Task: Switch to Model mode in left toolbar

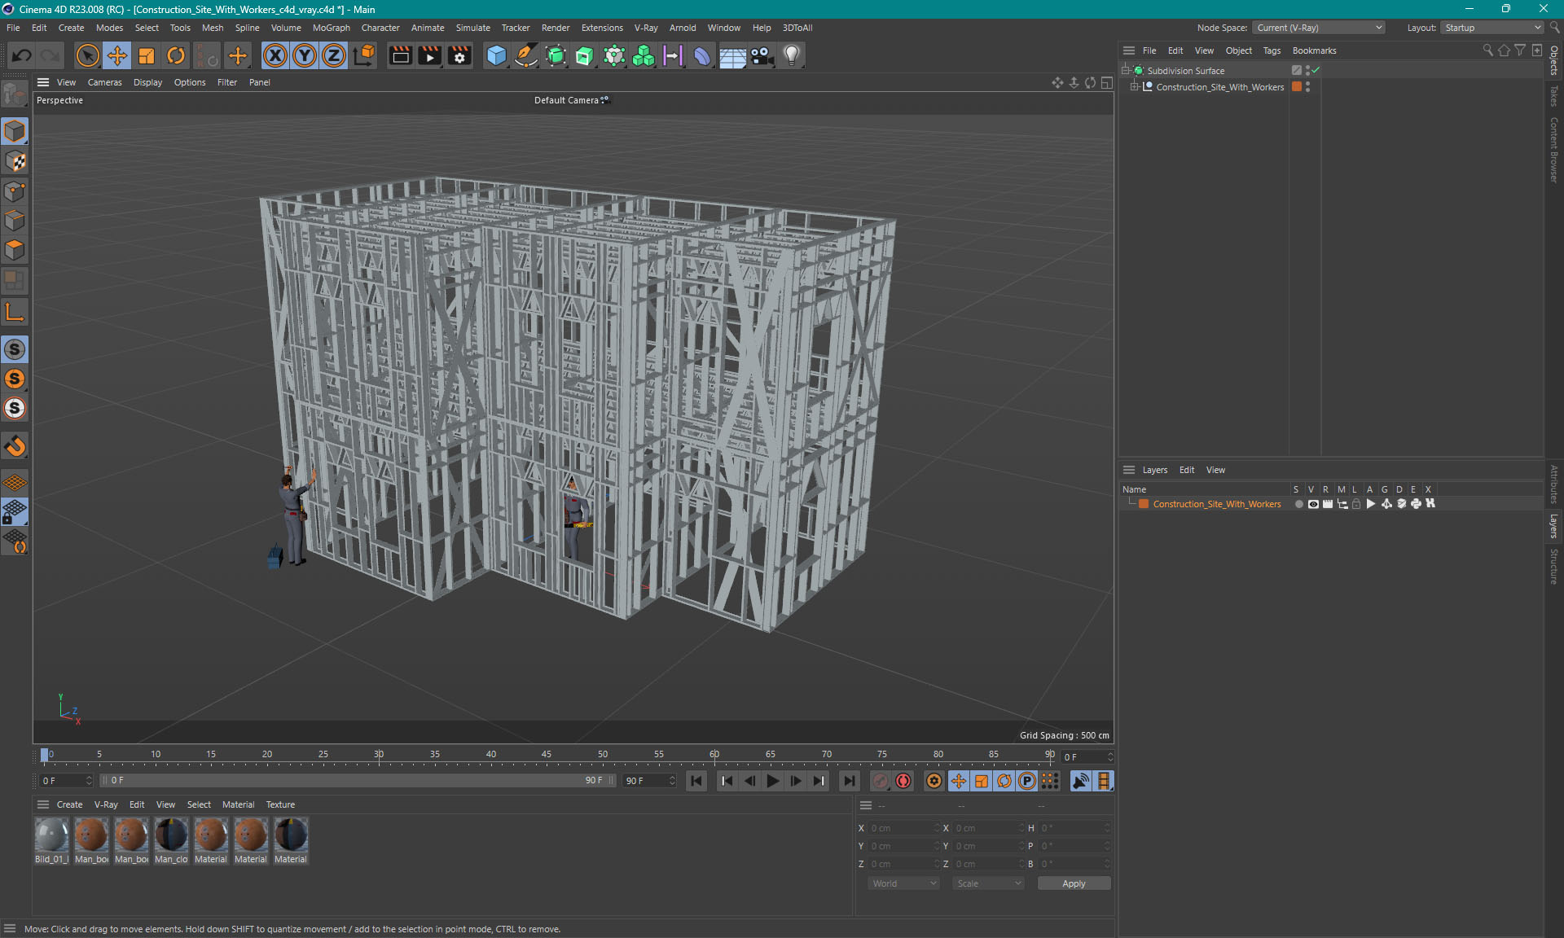Action: 15,131
